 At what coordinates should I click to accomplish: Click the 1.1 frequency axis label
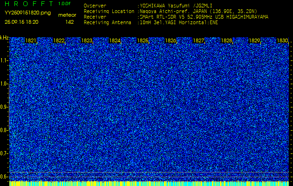pyautogui.click(x=3, y=60)
